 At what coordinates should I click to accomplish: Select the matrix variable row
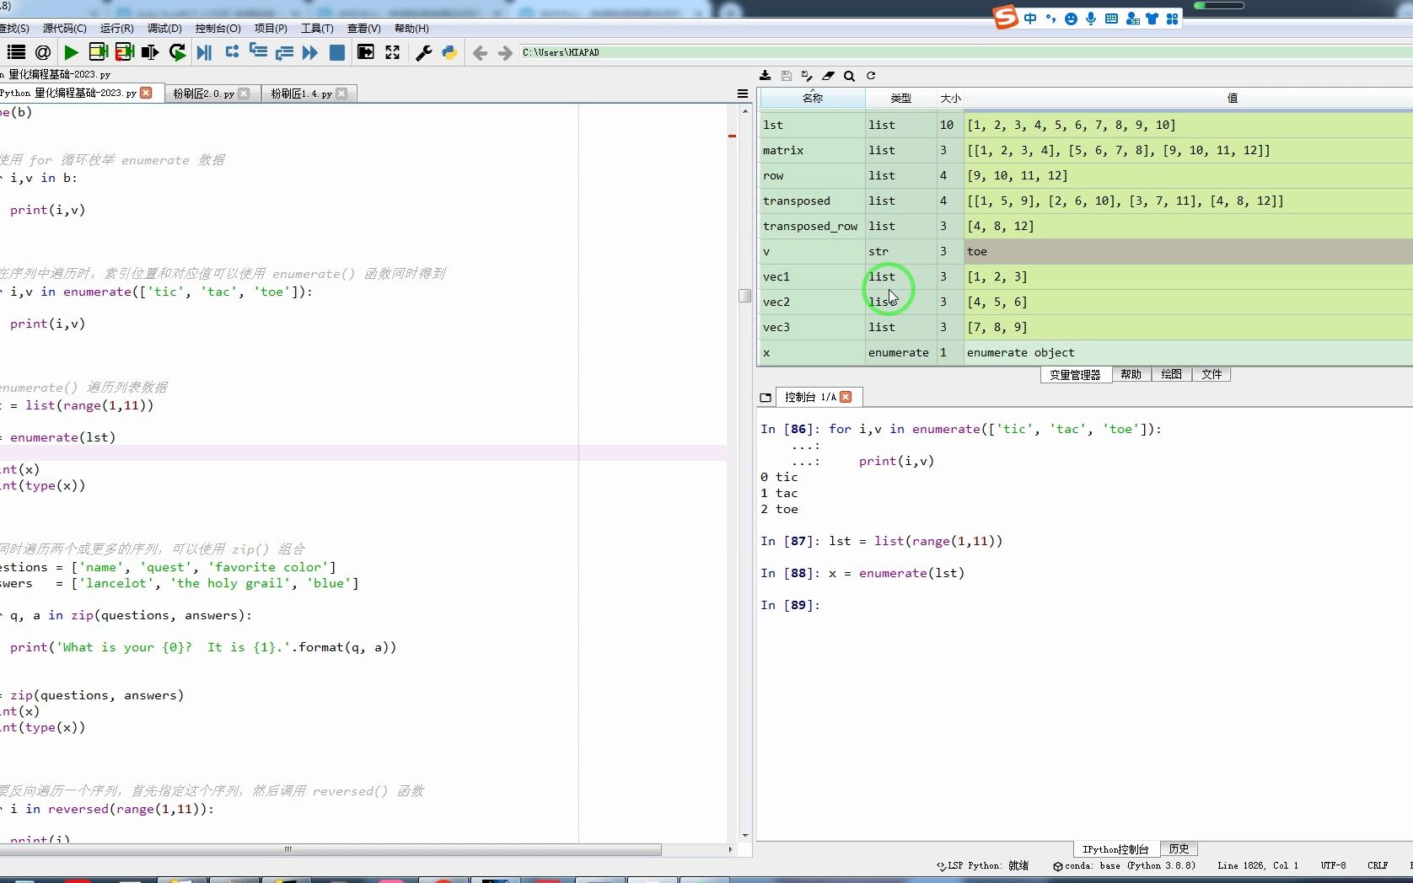[1085, 151]
